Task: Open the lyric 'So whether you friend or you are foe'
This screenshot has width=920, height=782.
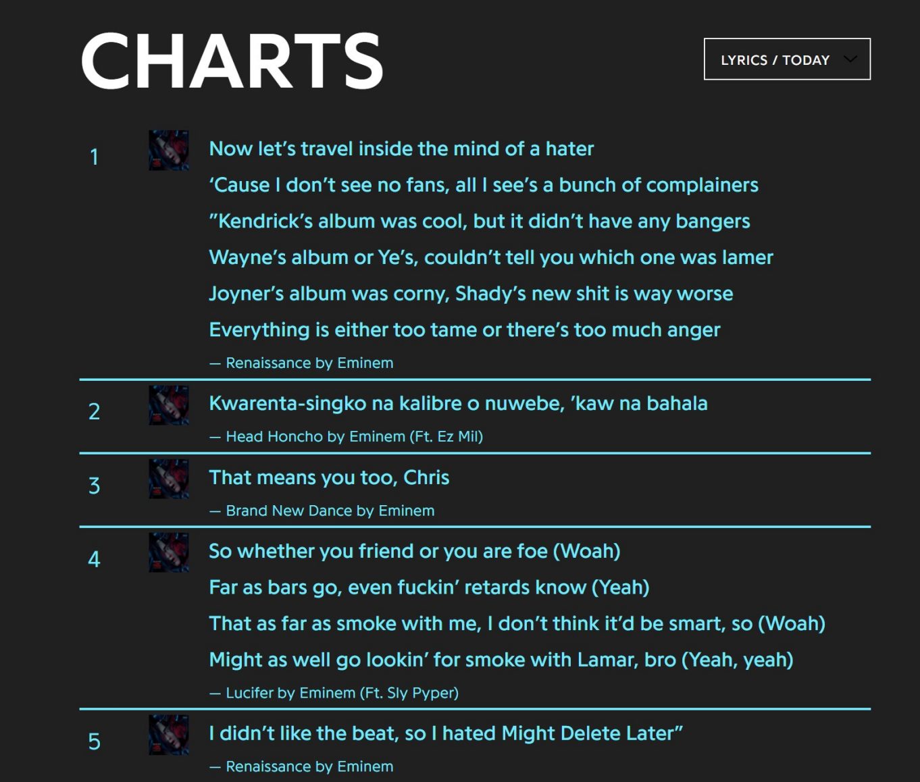Action: point(415,551)
